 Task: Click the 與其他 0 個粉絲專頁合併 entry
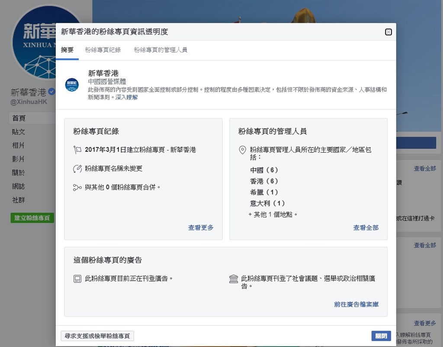(x=122, y=187)
